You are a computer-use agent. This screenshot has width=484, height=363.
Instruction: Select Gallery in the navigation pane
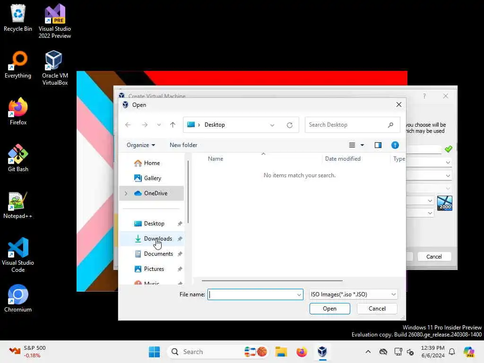[x=152, y=178]
